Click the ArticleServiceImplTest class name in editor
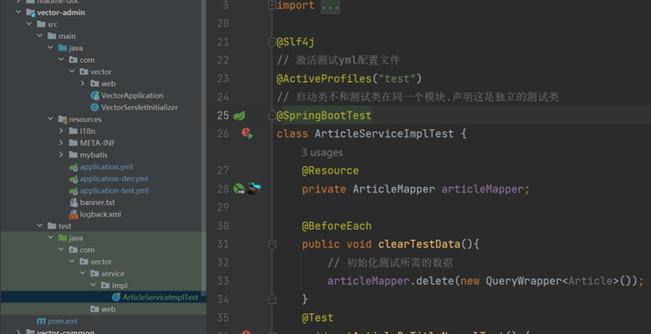 point(384,134)
